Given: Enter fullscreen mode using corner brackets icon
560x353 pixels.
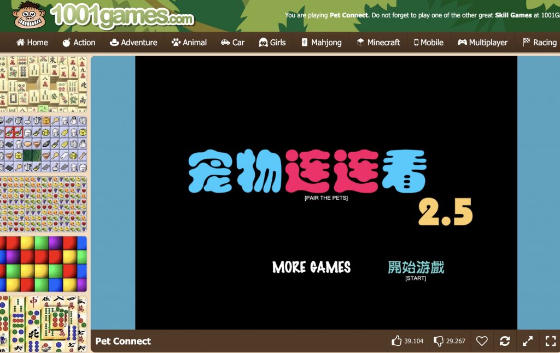Looking at the screenshot, I should point(550,341).
